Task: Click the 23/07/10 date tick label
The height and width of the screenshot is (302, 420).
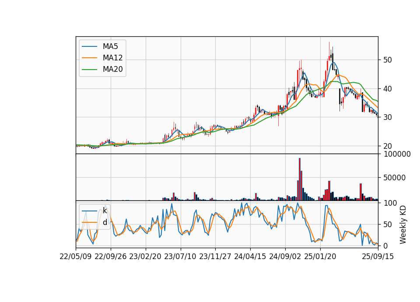Action: tap(180, 256)
